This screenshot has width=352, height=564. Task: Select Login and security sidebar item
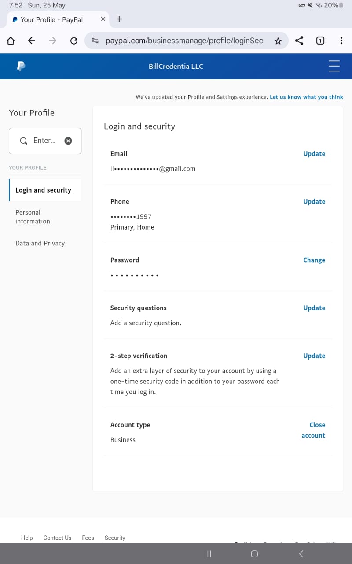[x=43, y=190]
